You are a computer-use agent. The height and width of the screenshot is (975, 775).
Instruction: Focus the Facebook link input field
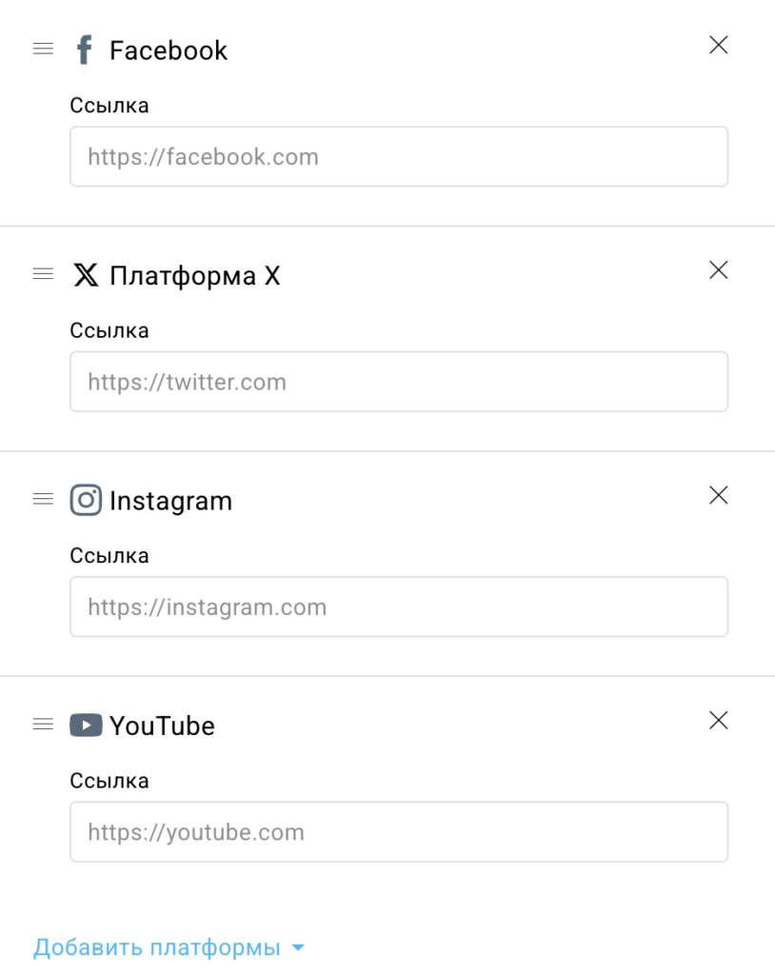(x=399, y=157)
